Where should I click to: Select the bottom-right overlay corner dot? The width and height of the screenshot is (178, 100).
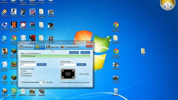click(73, 77)
